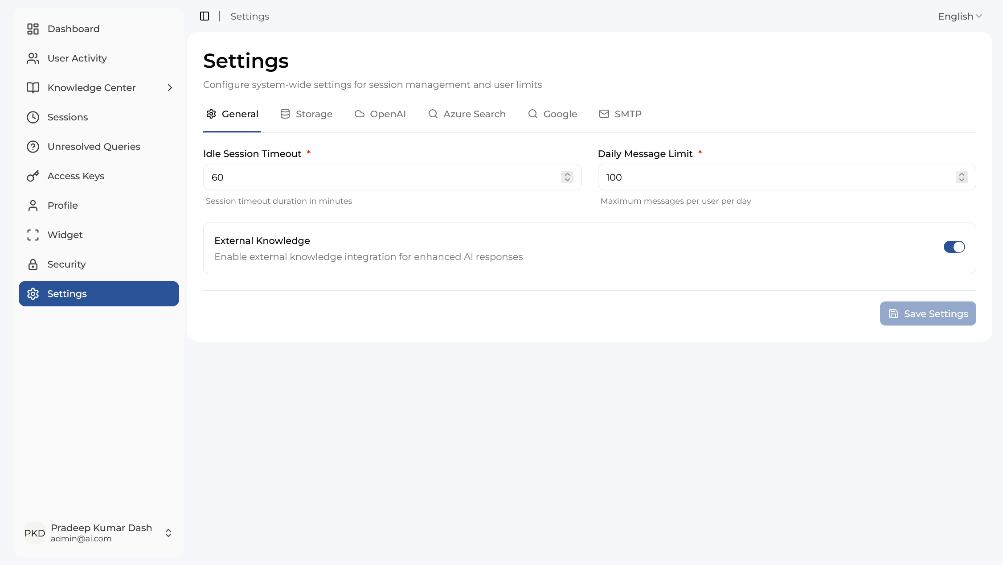Open the Widget page
This screenshot has width=1003, height=565.
pyautogui.click(x=99, y=235)
